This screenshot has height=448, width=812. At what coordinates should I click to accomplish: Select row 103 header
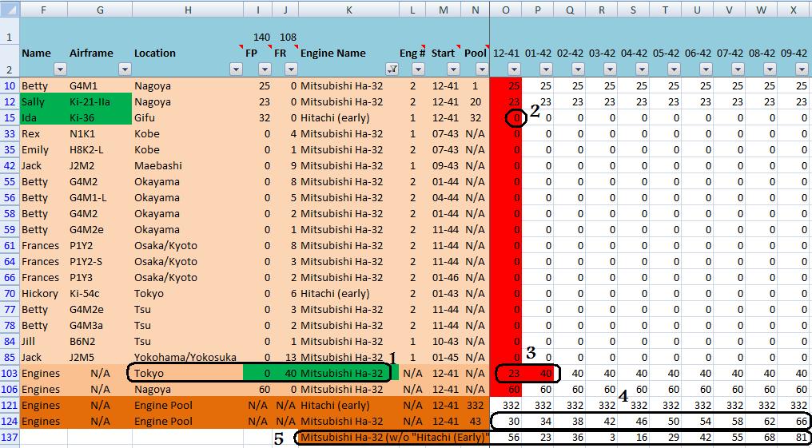click(10, 373)
